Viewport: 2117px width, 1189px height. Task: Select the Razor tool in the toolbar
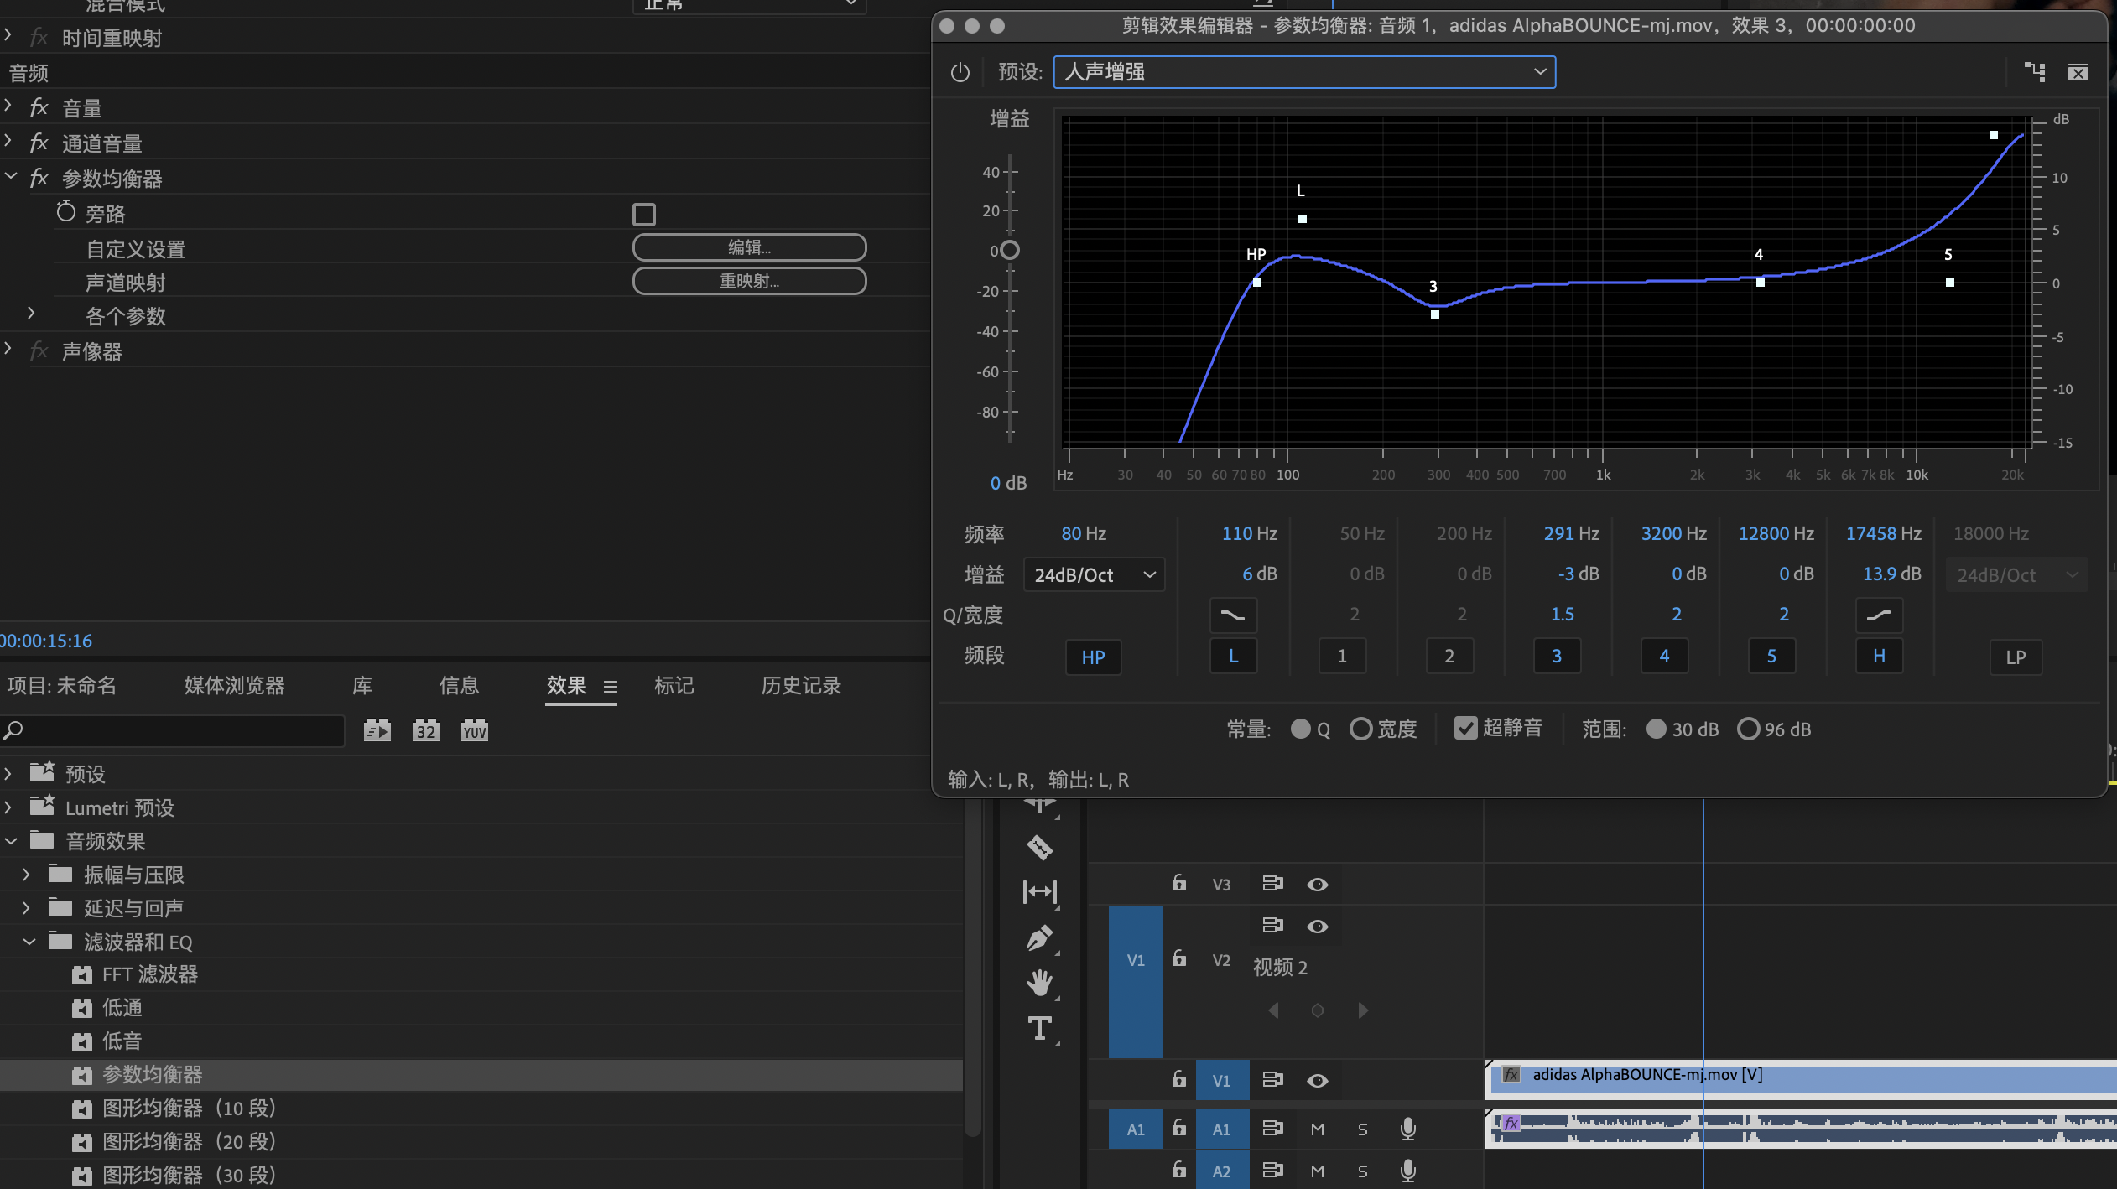[x=1040, y=848]
